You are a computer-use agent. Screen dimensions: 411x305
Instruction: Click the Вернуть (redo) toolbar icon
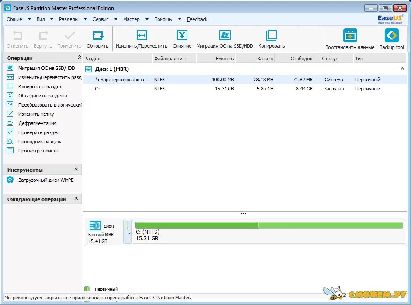click(x=43, y=35)
